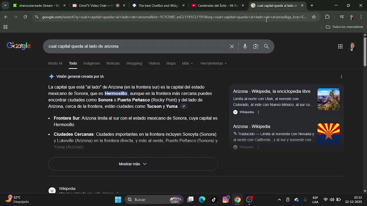Click the browser address bar URL
Screen dimensions: 367x206
pos(174,17)
